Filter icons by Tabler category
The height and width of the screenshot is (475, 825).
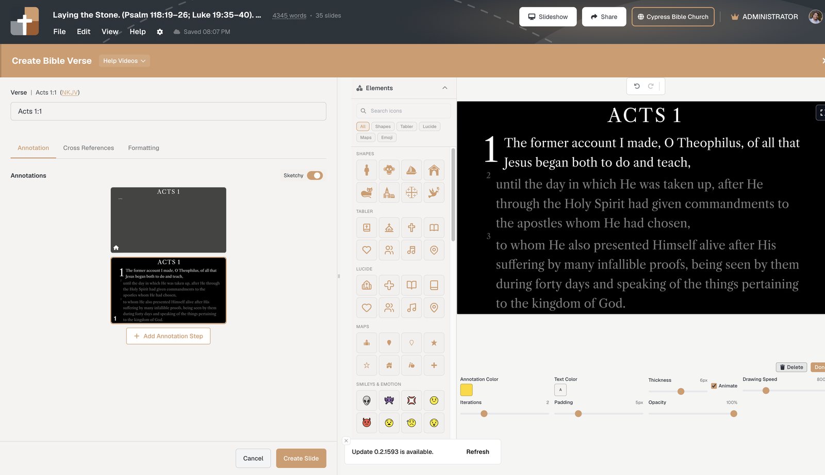407,126
